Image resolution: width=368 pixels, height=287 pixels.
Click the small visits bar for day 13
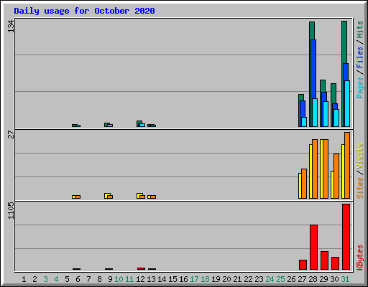pyautogui.click(x=149, y=197)
